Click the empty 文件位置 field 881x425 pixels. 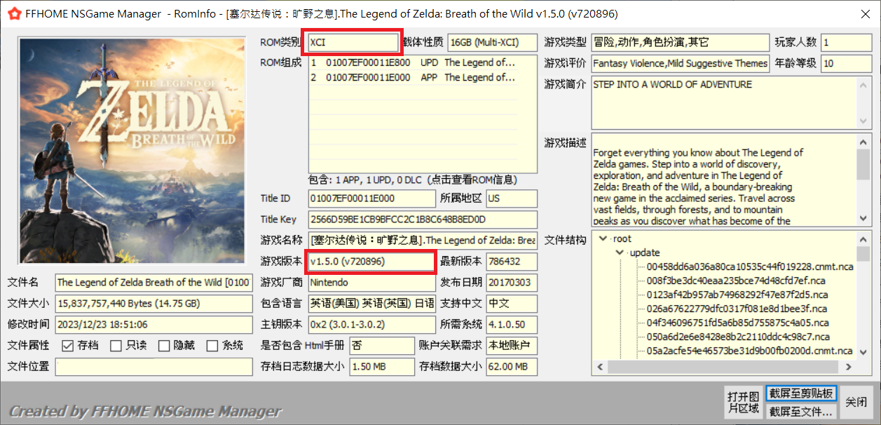pyautogui.click(x=153, y=367)
